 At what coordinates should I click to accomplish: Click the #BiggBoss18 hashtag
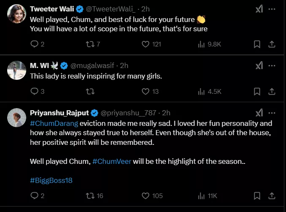51,180
